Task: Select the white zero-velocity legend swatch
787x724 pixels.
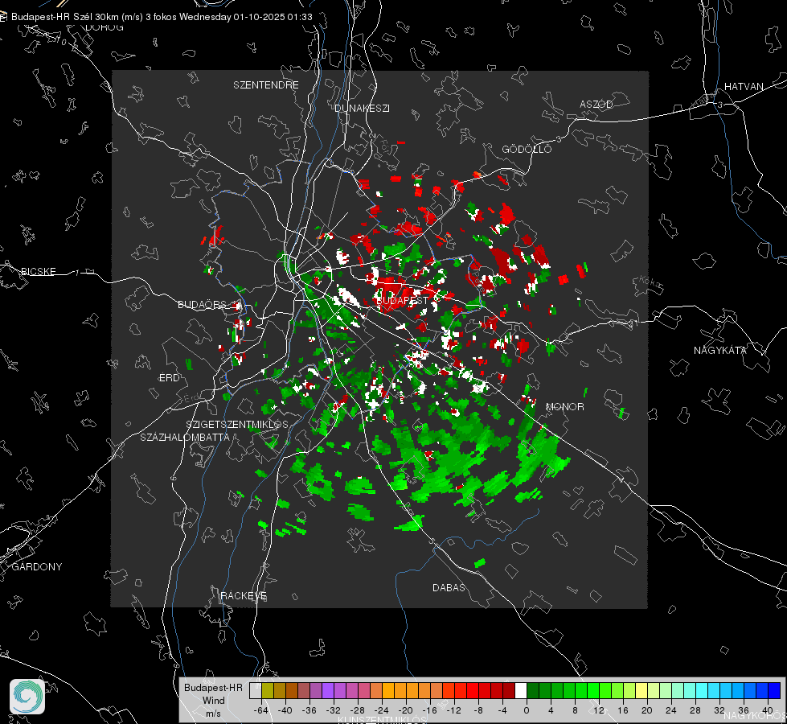Action: point(521,690)
